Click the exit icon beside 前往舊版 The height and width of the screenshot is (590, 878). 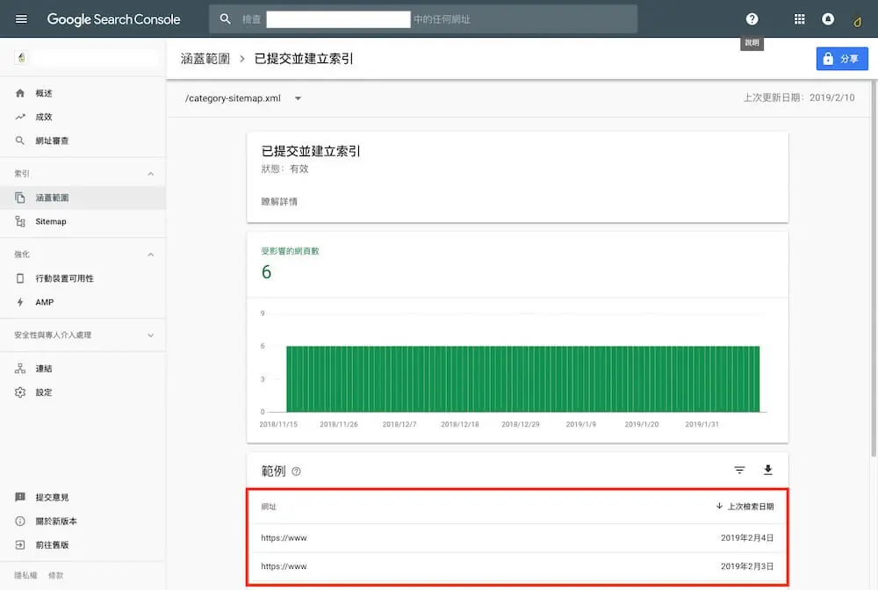[x=20, y=544]
